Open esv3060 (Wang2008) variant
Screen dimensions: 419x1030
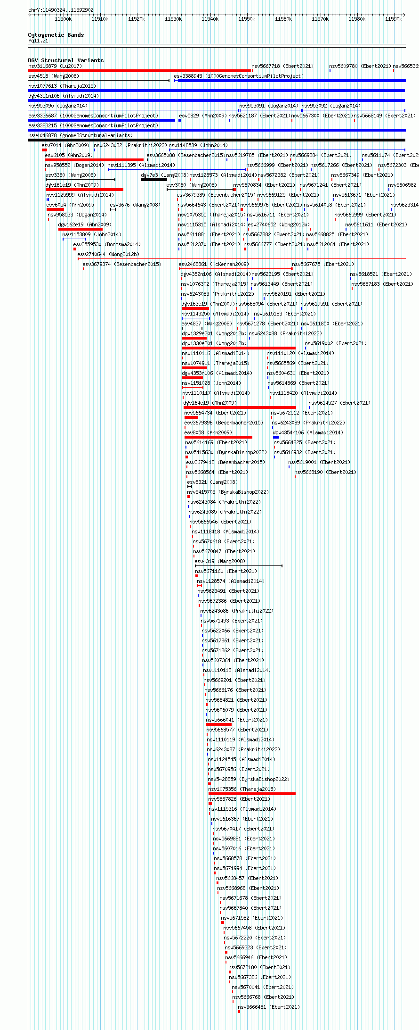[192, 185]
